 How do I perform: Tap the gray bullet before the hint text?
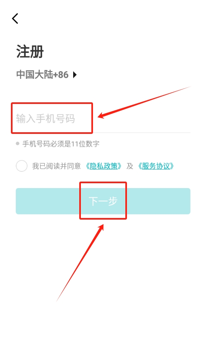pos(18,144)
